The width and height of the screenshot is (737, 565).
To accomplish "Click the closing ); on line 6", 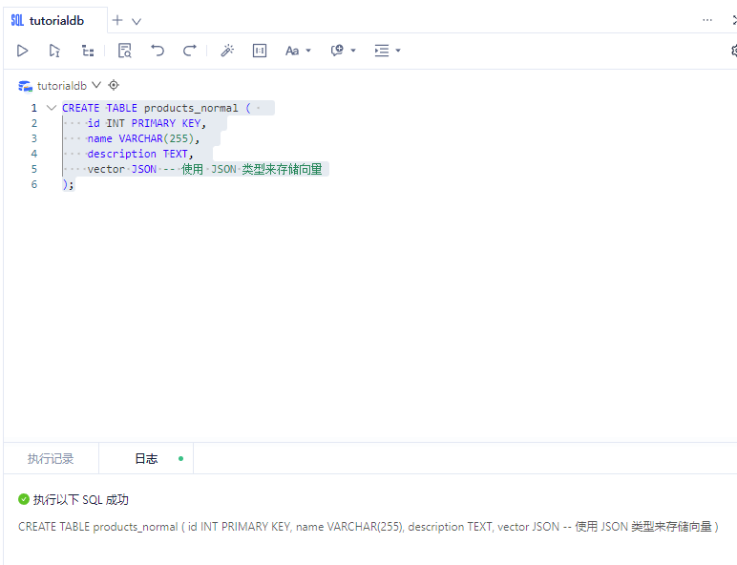I will coord(68,184).
